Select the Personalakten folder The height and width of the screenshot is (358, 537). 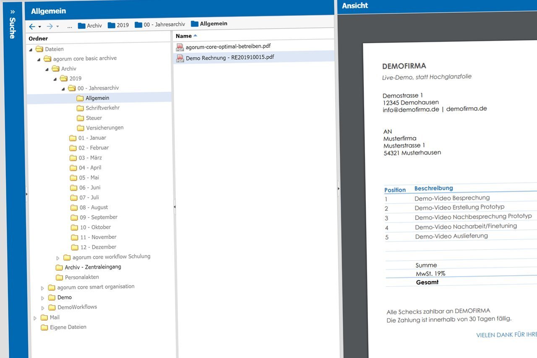click(x=82, y=277)
